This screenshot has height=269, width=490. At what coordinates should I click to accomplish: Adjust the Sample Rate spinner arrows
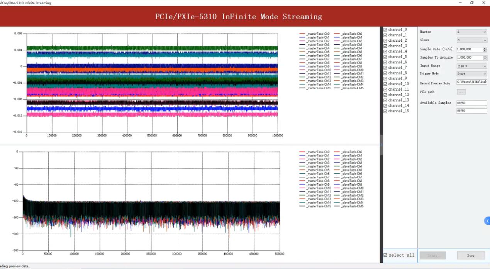coord(485,49)
